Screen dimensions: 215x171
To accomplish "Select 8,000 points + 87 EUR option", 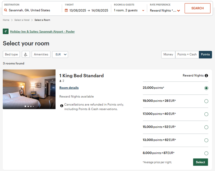I will pos(206,153).
